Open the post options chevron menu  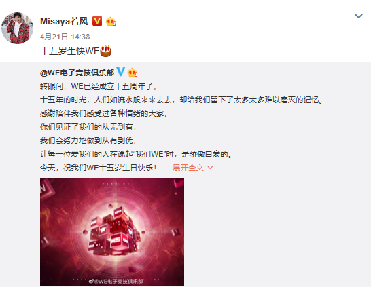click(359, 16)
